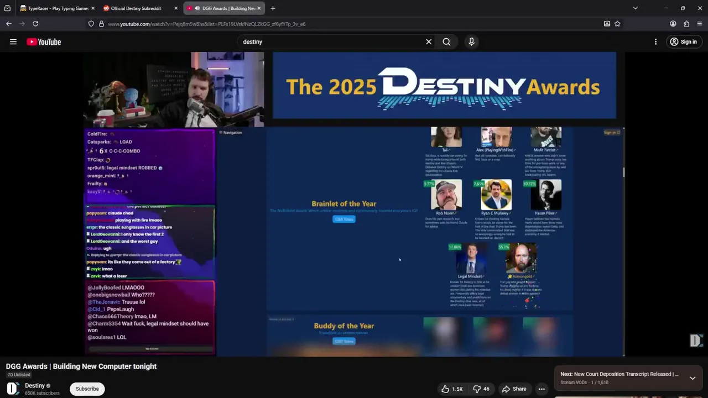Run the YouTube search magnifier button

point(446,42)
